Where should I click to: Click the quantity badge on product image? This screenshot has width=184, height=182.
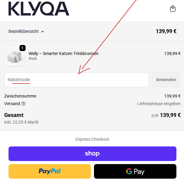(23, 48)
